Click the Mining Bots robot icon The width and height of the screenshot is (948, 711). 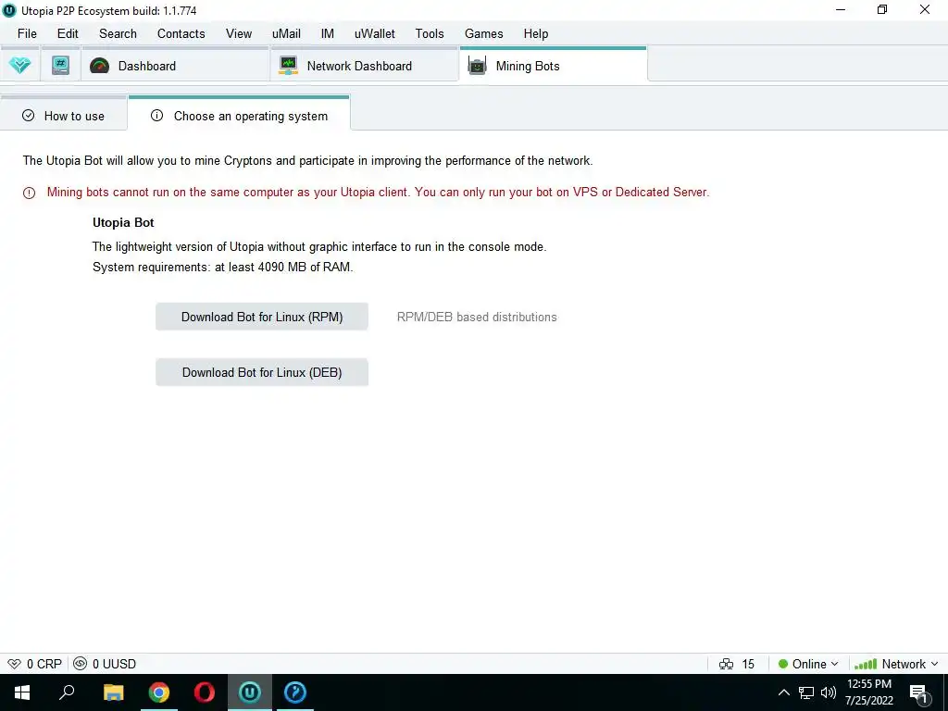[x=477, y=66]
